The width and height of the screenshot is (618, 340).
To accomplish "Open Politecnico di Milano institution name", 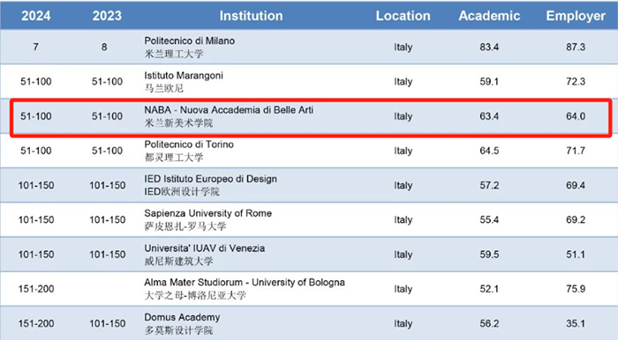I will click(x=190, y=41).
